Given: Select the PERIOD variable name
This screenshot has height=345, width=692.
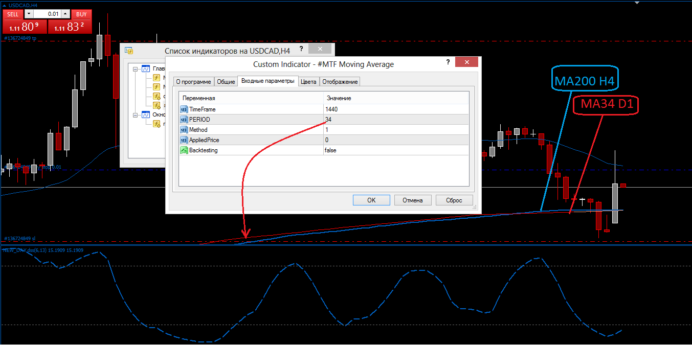Looking at the screenshot, I should click(x=199, y=120).
